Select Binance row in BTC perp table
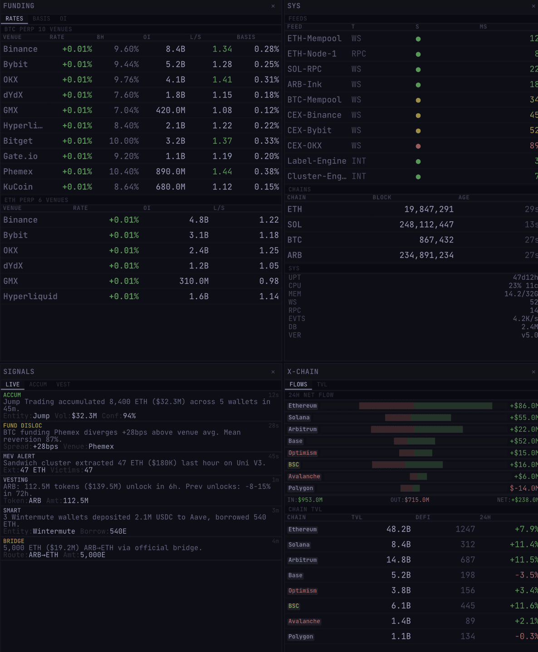 [141, 49]
